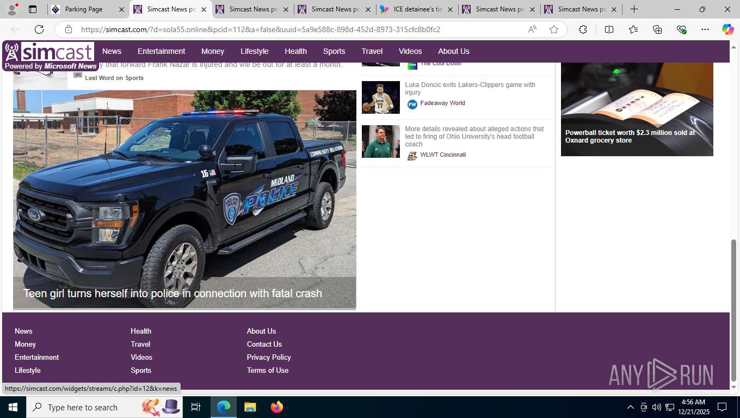Reload the page with refresh icon
740x418 pixels.
click(39, 29)
